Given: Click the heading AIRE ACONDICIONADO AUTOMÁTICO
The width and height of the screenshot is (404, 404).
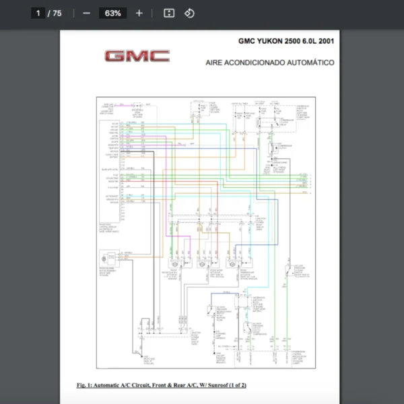Looking at the screenshot, I should tap(270, 63).
